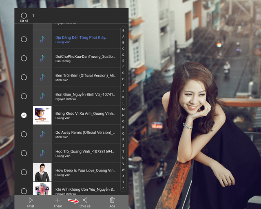Image resolution: width=261 pixels, height=209 pixels.
Task: Click song title Khi Anh Không Còn Yêu
Action: tap(85, 189)
